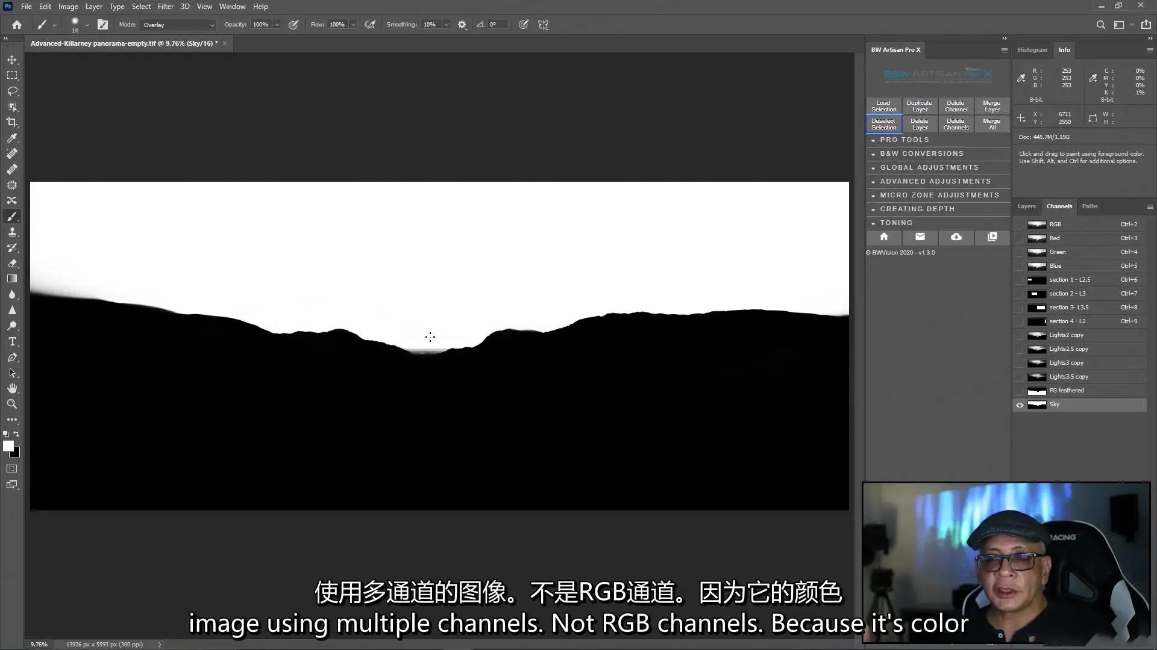Viewport: 1157px width, 650px height.
Task: Click the brush angle input field
Action: 498,25
